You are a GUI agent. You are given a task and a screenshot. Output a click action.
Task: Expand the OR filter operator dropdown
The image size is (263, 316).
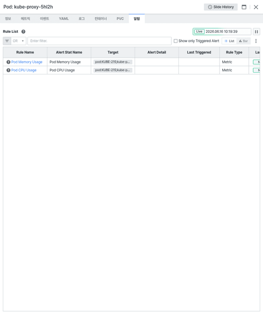[19, 41]
